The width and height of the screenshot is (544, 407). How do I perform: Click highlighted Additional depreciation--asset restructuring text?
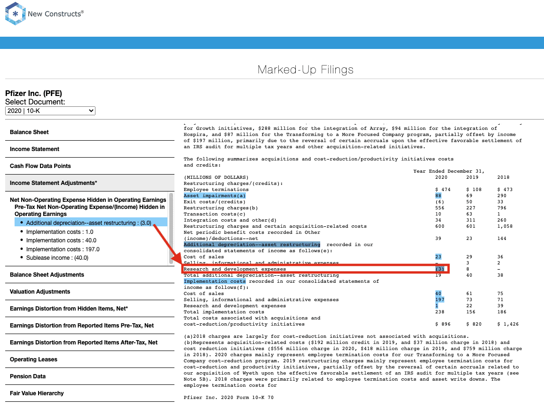pyautogui.click(x=252, y=245)
